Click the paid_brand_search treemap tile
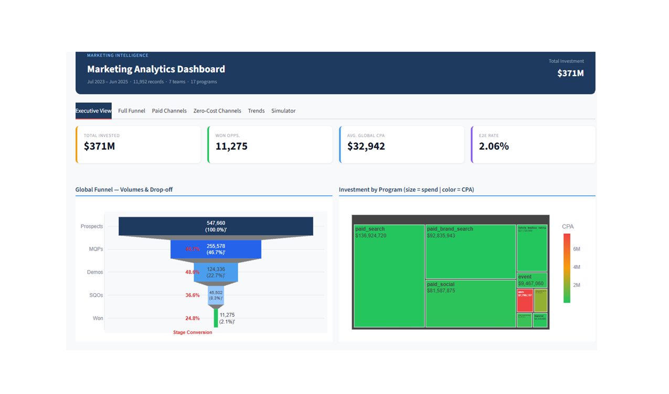Viewport: 669px width, 394px height. pos(470,252)
